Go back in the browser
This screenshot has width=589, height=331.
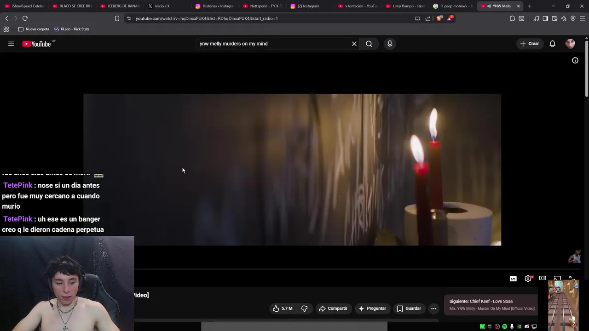coord(6,18)
